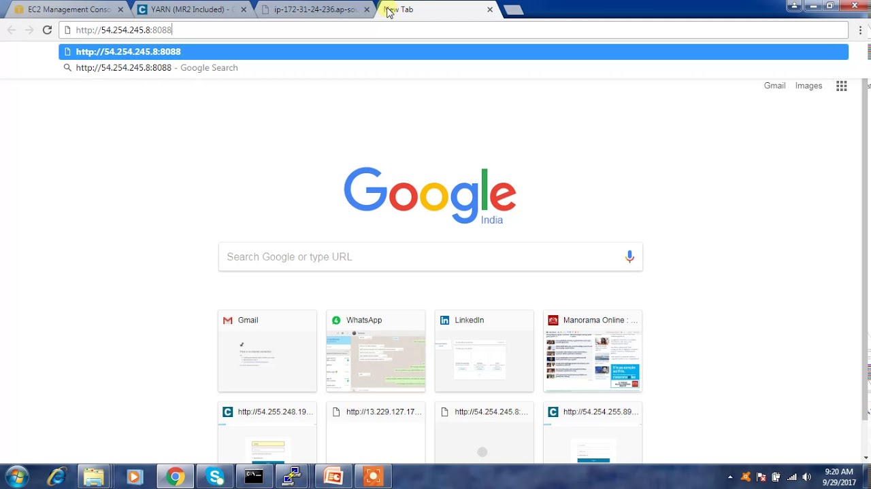871x489 pixels.
Task: Open the Images link at top right
Action: pos(808,86)
